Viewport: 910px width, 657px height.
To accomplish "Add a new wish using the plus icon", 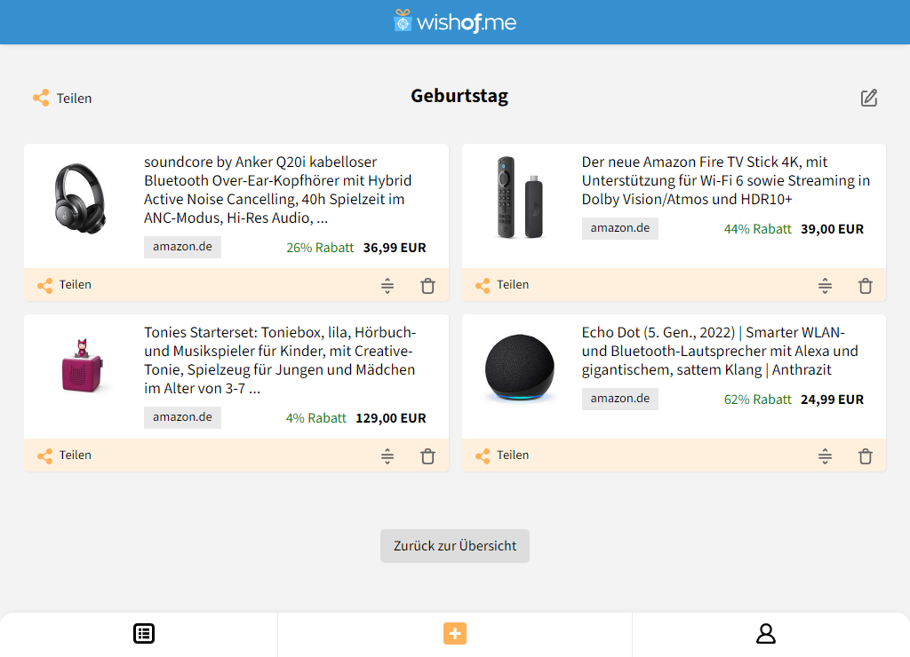I will [x=455, y=634].
